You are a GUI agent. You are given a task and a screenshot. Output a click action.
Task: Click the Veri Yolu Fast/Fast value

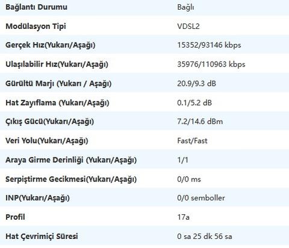pyautogui.click(x=192, y=141)
